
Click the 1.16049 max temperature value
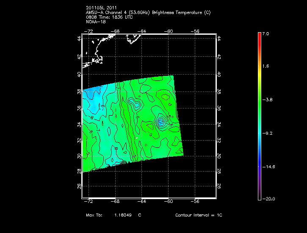coord(123,215)
